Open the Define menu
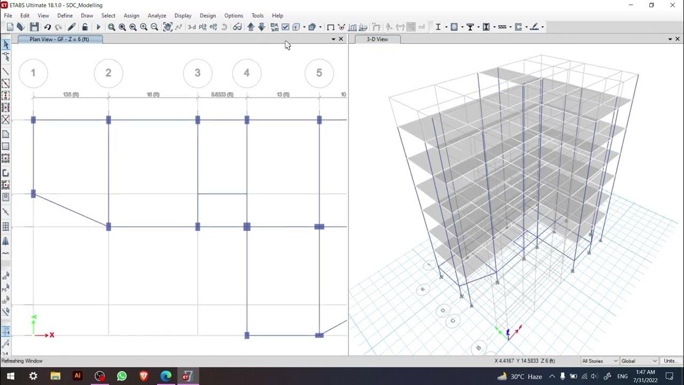 (x=65, y=16)
